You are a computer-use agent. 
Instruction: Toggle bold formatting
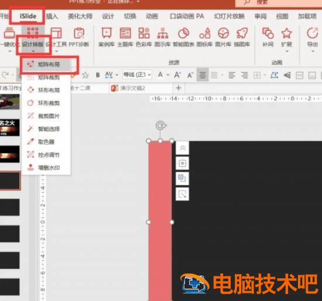[x=98, y=75]
